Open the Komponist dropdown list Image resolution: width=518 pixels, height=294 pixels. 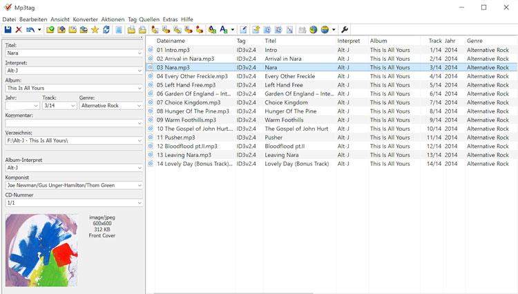(x=140, y=185)
